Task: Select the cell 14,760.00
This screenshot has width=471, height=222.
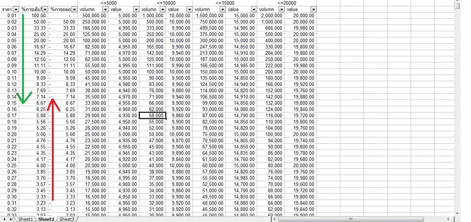Action: (x=241, y=159)
